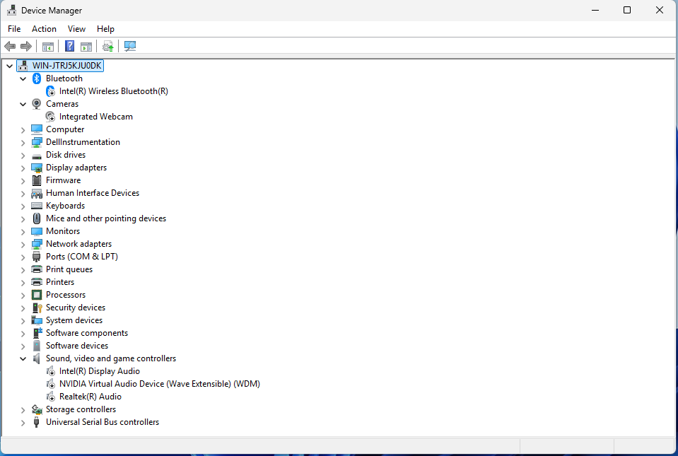Click the Cameras category webcam icon
Image resolution: width=678 pixels, height=456 pixels.
37,104
